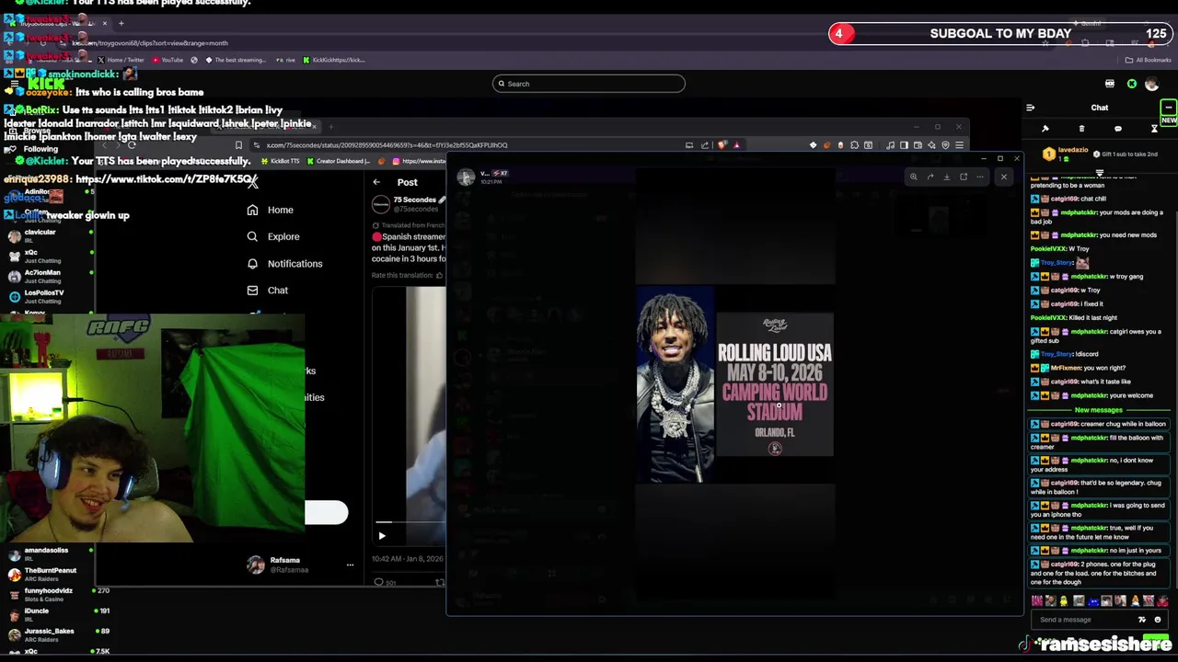Image resolution: width=1178 pixels, height=662 pixels.
Task: Click the tiktok link in chat overlay
Action: coord(166,179)
